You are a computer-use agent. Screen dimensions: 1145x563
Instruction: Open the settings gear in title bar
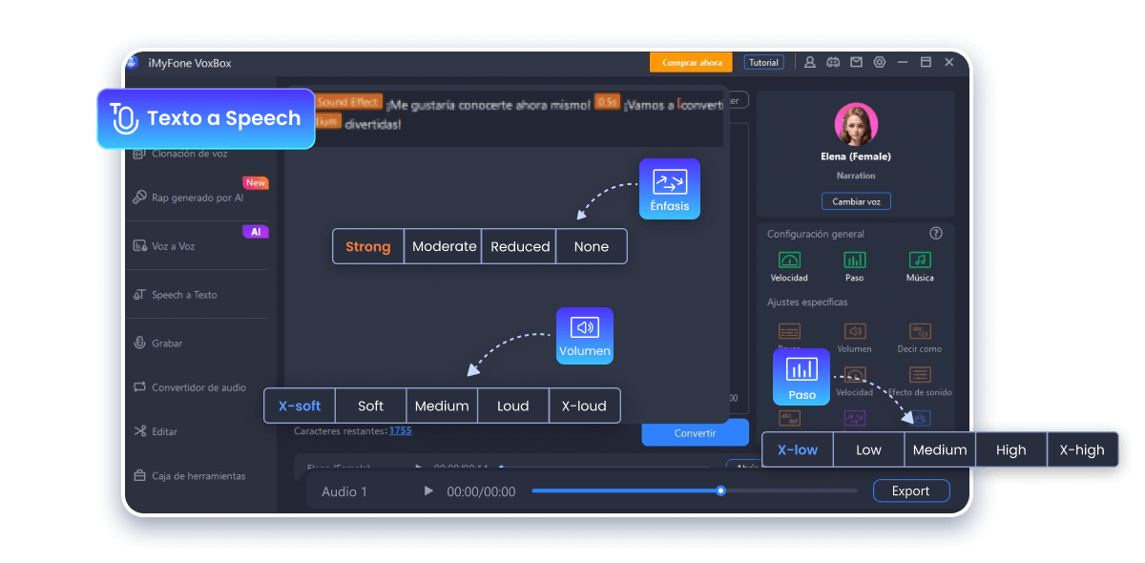[880, 62]
